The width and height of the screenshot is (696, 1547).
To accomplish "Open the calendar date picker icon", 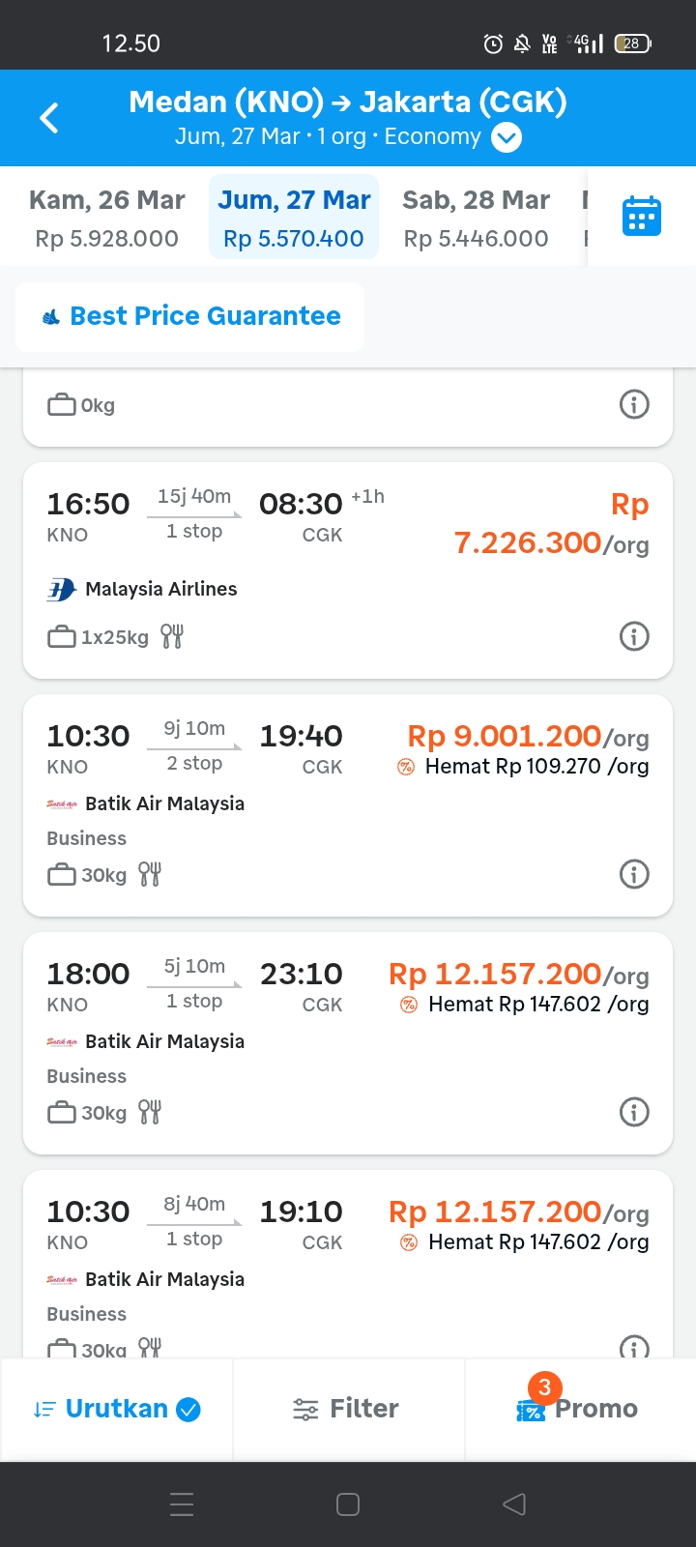I will pyautogui.click(x=641, y=217).
